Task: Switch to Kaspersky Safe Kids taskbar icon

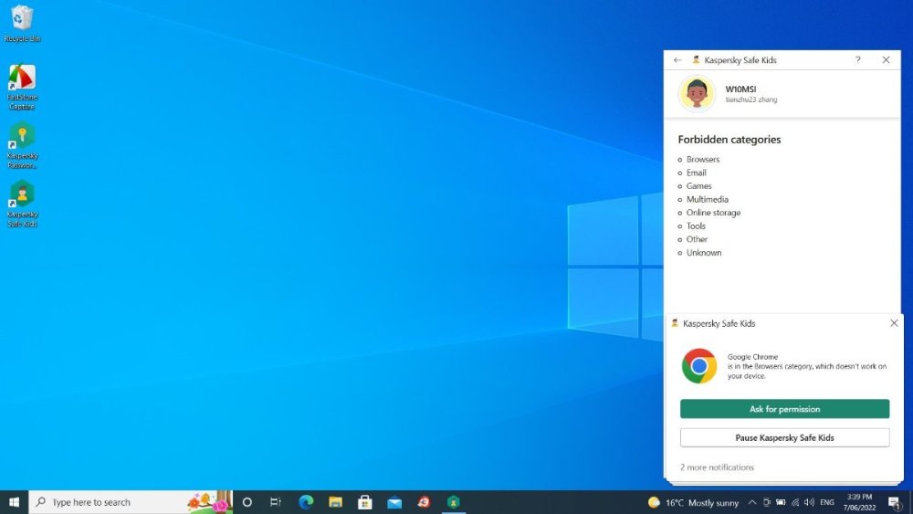Action: (x=453, y=502)
